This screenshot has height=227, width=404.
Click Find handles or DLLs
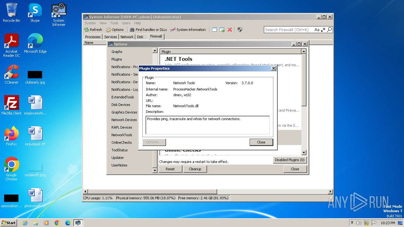coord(148,30)
